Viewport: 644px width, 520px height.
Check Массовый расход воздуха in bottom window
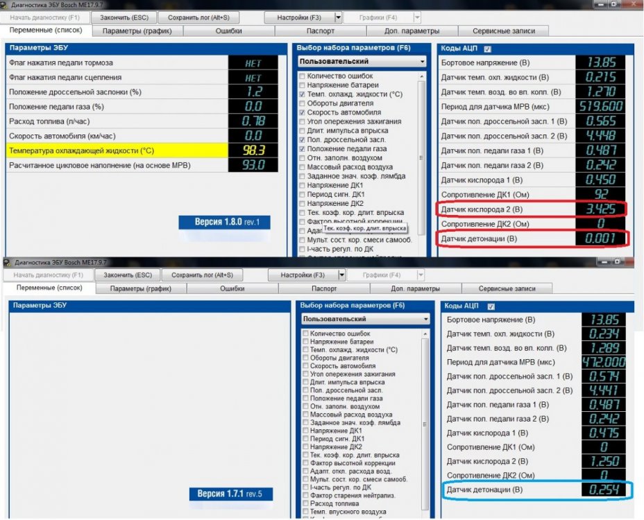[305, 415]
